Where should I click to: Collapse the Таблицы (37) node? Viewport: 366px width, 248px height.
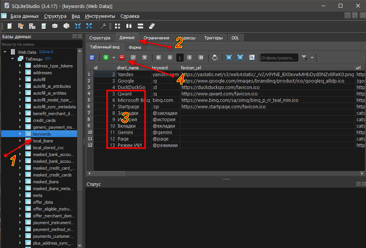[13, 59]
